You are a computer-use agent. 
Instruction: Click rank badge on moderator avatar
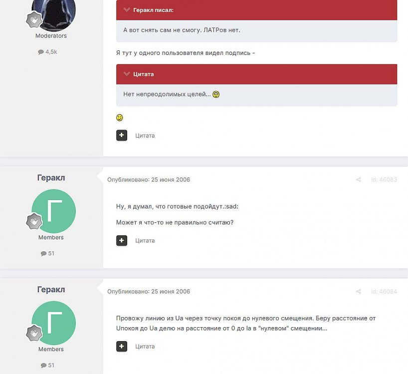pos(34,19)
